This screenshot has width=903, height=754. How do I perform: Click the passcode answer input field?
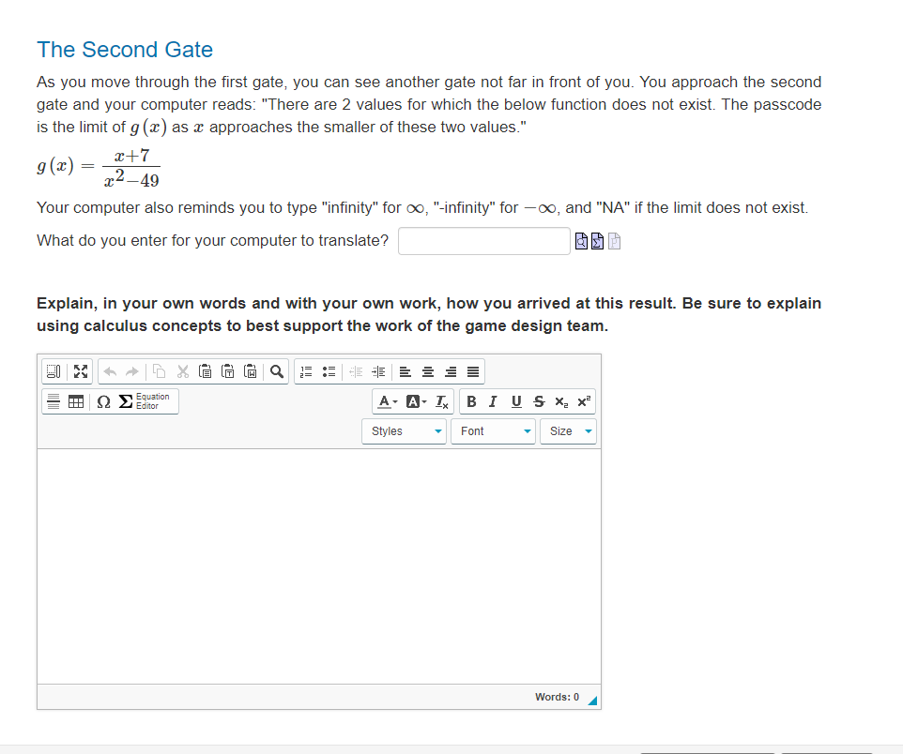483,241
